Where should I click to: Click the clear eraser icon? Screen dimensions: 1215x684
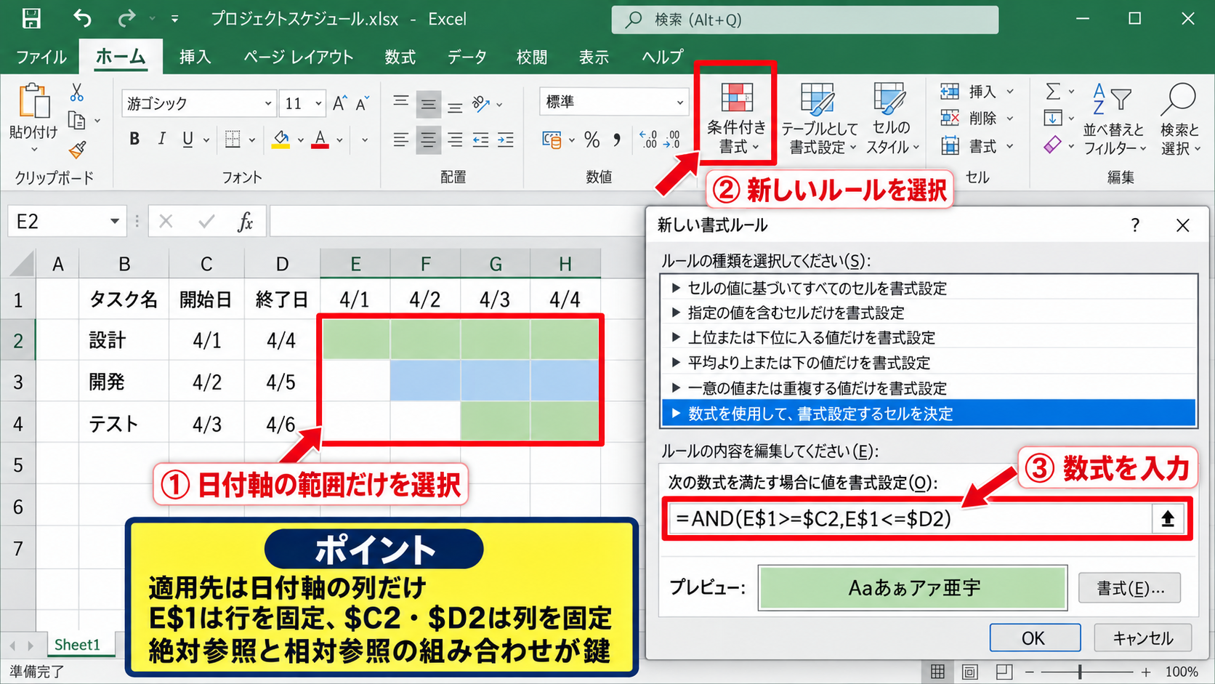click(1052, 145)
